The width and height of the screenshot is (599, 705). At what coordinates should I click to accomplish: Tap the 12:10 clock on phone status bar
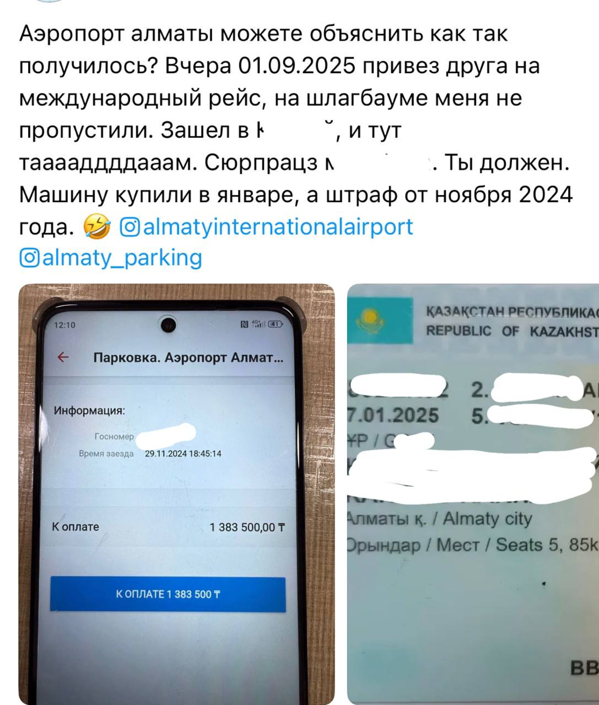(65, 325)
